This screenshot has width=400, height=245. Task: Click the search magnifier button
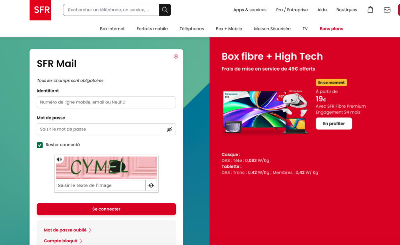tap(165, 10)
